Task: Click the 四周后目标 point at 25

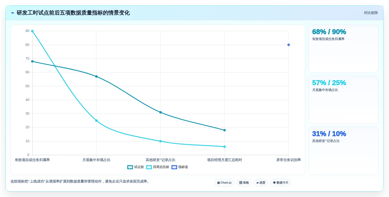Action: [96, 121]
